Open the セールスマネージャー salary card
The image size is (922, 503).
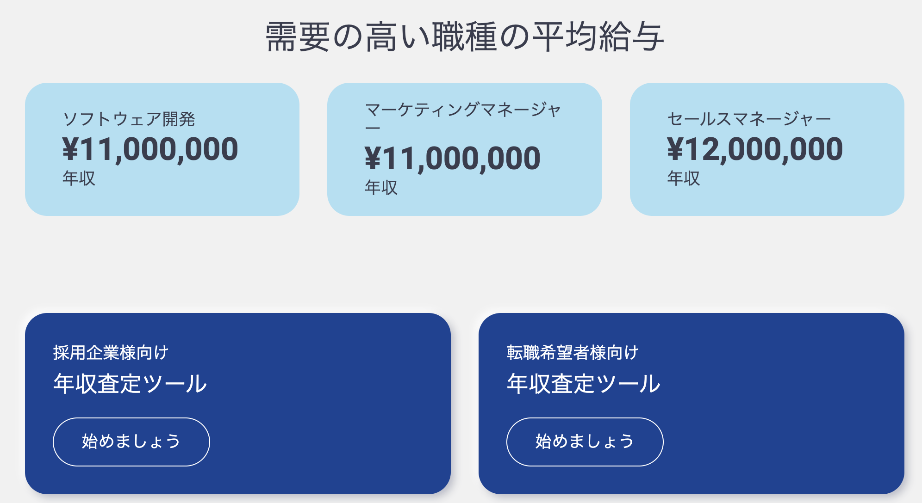click(767, 149)
